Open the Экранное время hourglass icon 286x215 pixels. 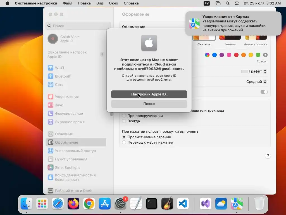51,122
